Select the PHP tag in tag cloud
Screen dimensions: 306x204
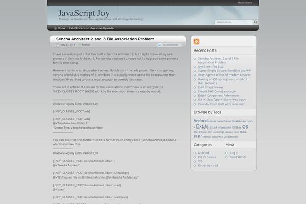198,136
